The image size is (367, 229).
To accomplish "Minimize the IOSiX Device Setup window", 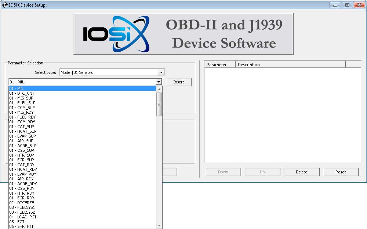I will [x=335, y=5].
